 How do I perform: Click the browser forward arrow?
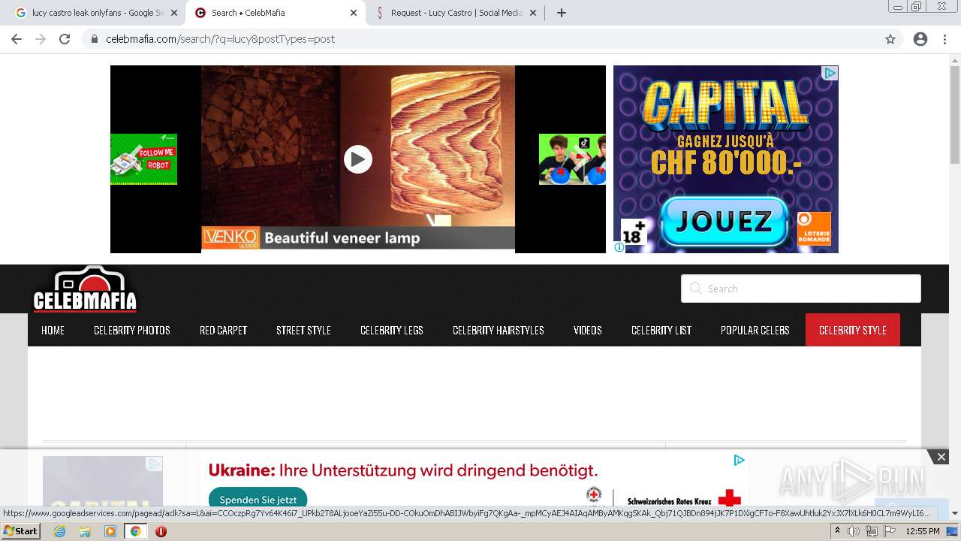(41, 39)
